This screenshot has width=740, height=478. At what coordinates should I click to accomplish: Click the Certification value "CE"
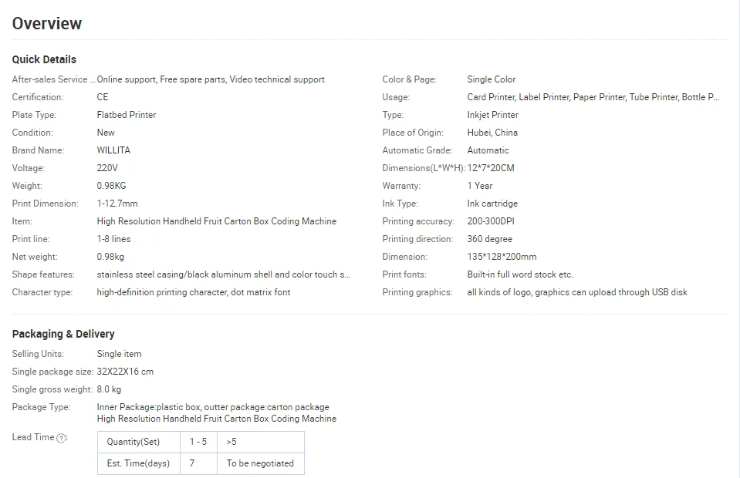(103, 97)
